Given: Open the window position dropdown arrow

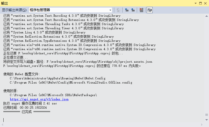Looking at the screenshot, I should click(x=195, y=3).
